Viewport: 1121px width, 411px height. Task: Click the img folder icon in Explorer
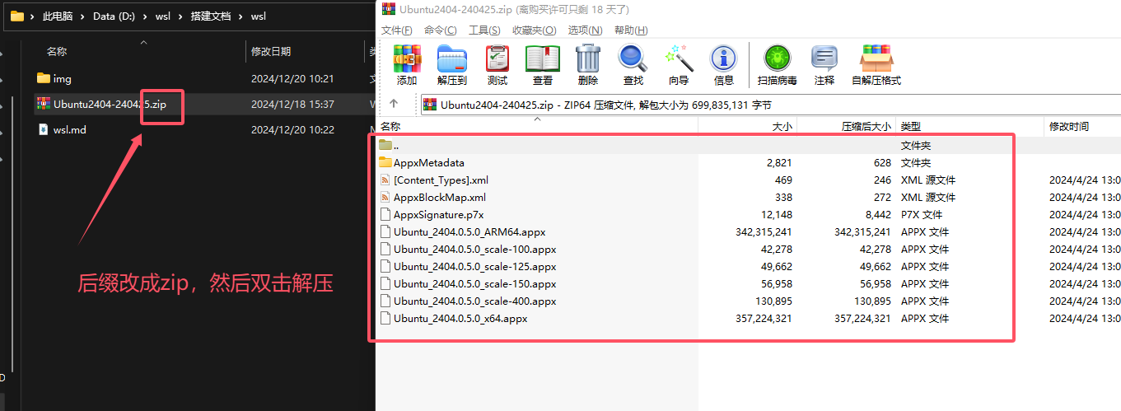tap(44, 79)
